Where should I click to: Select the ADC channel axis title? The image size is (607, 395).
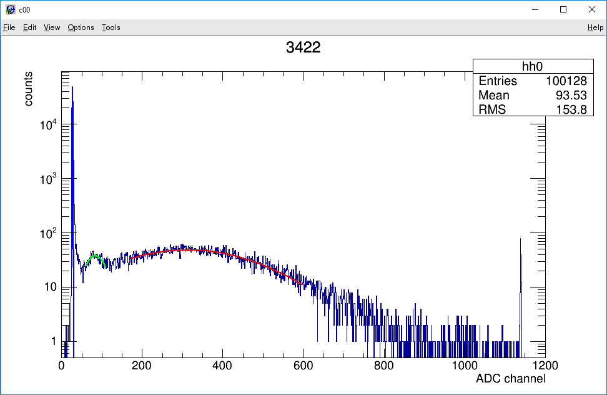point(511,378)
